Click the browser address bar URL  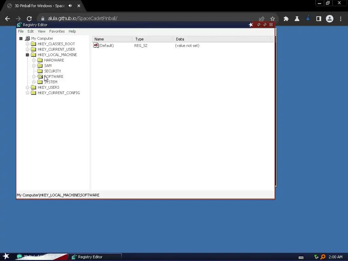click(x=83, y=18)
